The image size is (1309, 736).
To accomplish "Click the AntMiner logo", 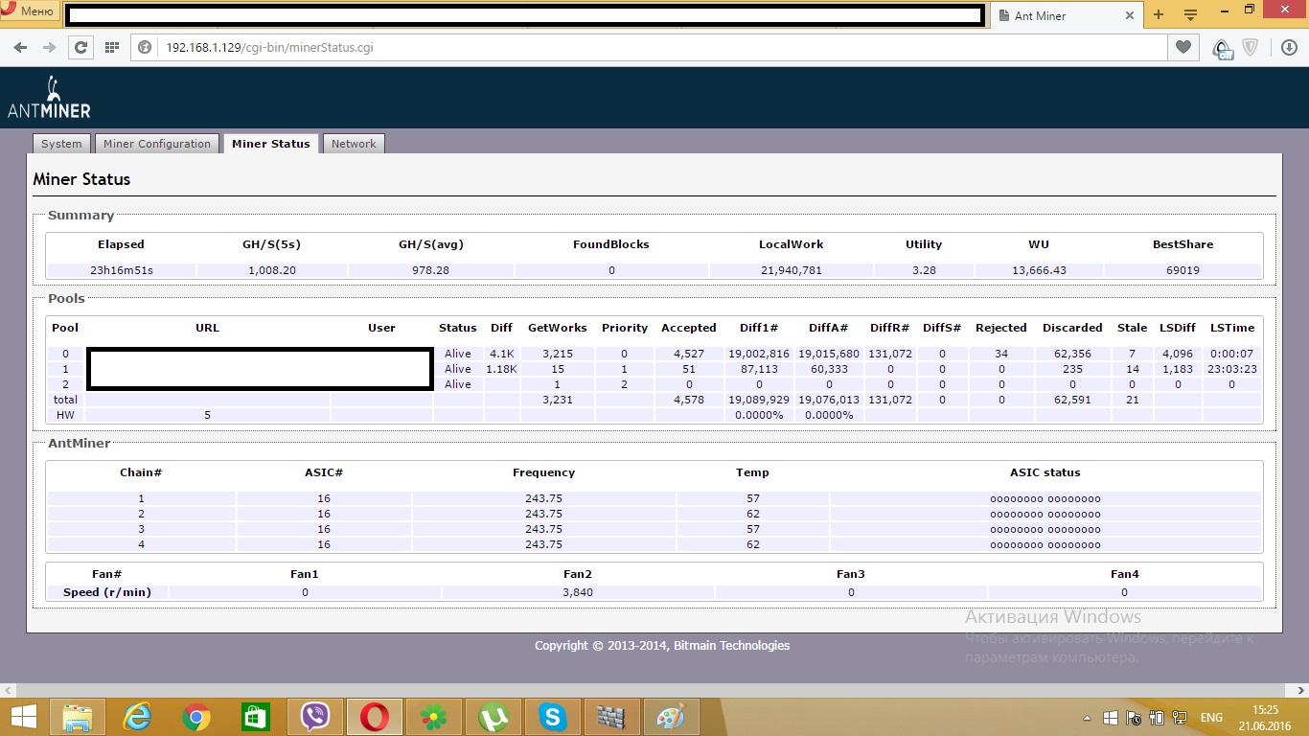I will 49,98.
